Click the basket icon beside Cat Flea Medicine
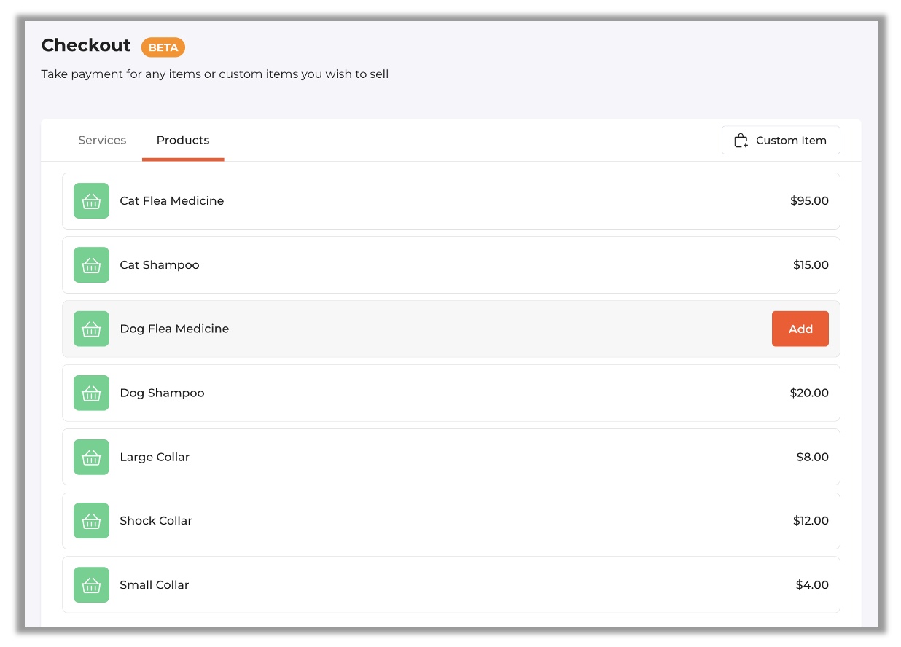 [x=91, y=201]
